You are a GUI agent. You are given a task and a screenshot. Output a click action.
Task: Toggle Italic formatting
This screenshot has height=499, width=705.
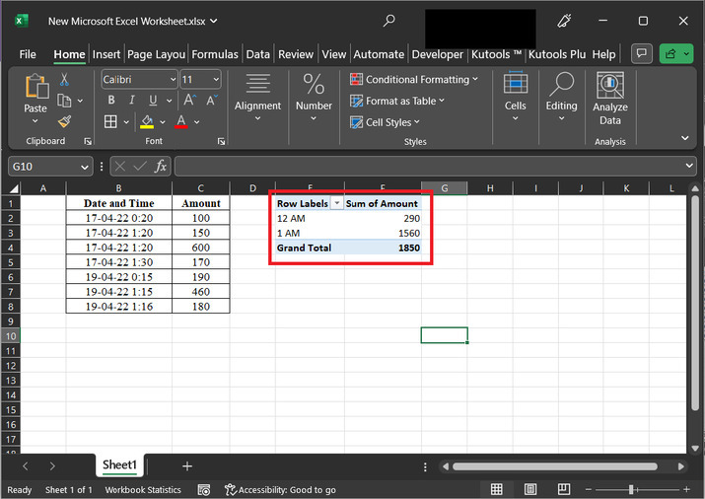[x=132, y=101]
